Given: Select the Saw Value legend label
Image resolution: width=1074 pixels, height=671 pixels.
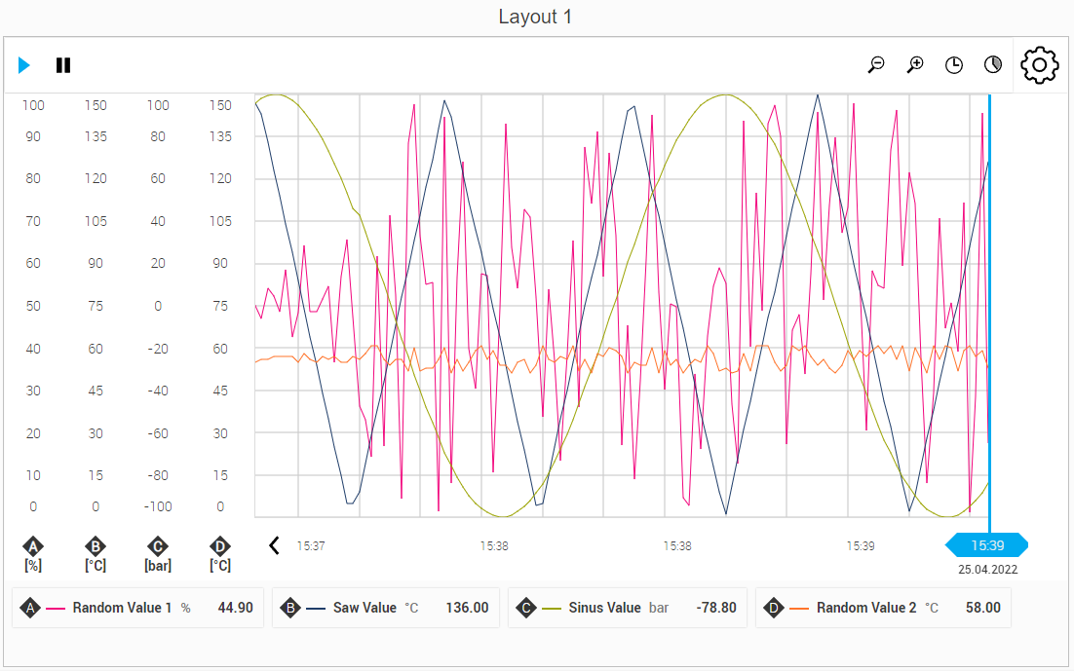Looking at the screenshot, I should (364, 608).
